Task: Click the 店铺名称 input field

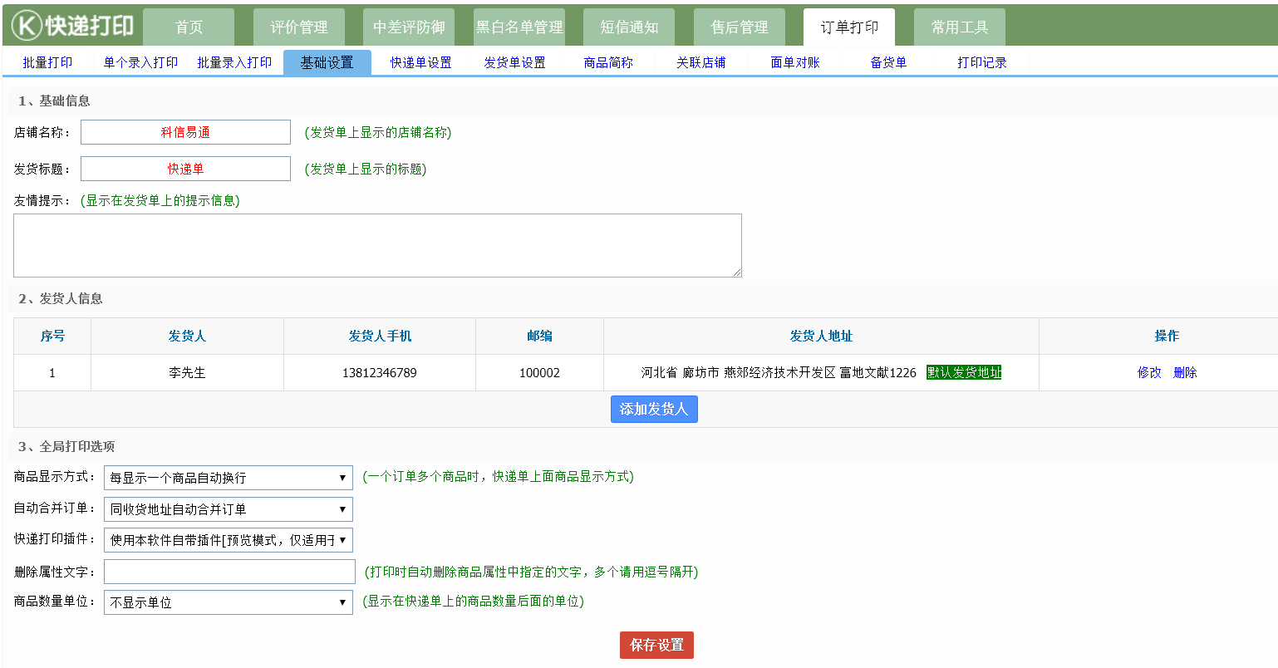Action: [185, 132]
